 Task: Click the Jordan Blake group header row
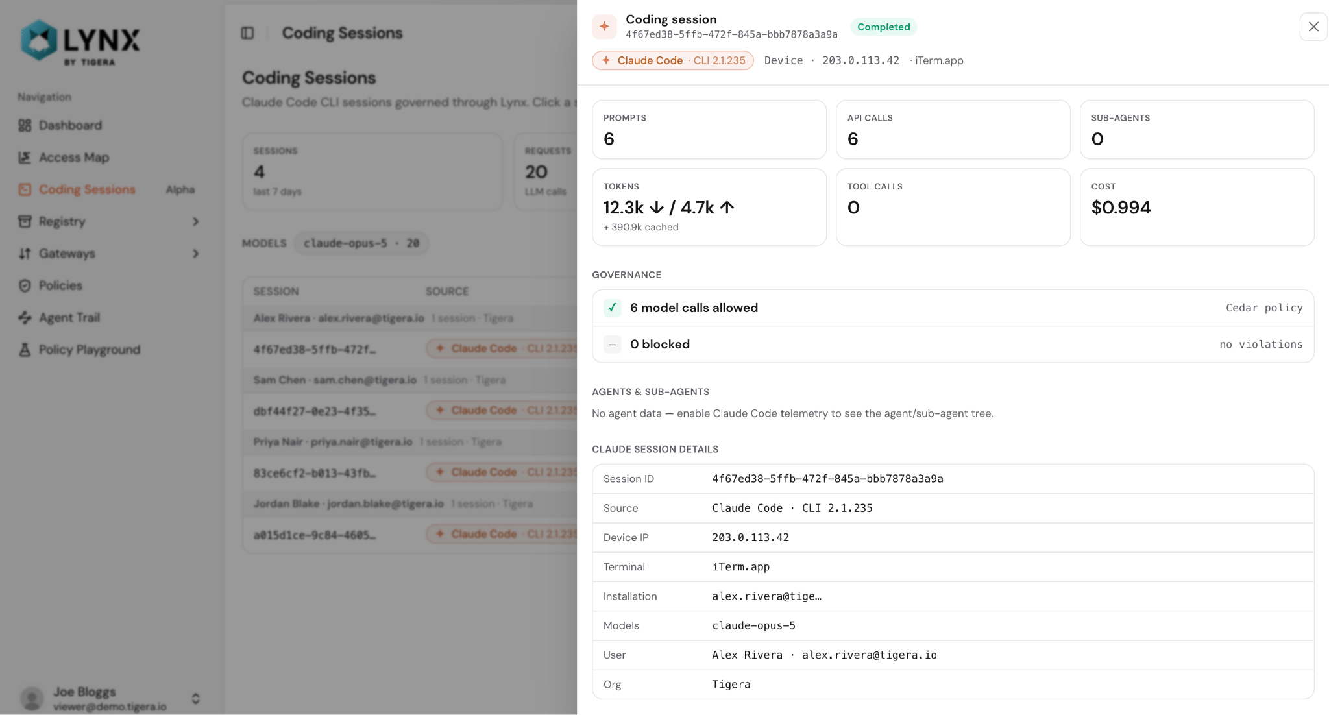tap(409, 504)
